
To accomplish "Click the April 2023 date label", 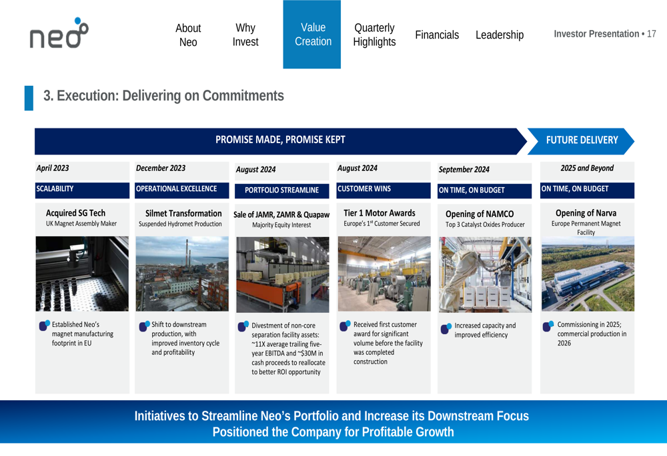I will tap(53, 168).
